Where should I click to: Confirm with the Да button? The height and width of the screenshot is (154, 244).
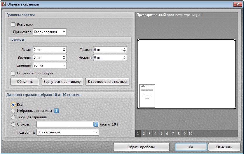click(x=191, y=147)
